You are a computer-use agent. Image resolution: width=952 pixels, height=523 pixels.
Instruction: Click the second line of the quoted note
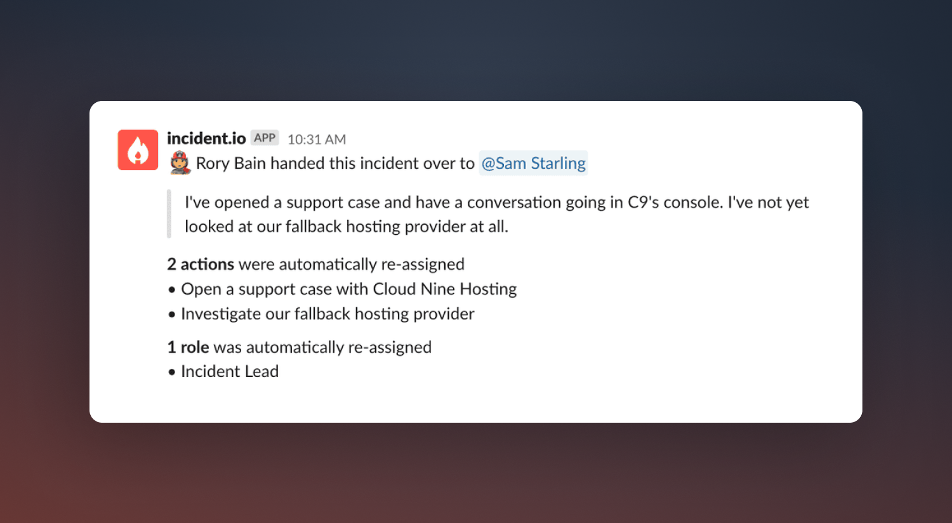coord(347,227)
